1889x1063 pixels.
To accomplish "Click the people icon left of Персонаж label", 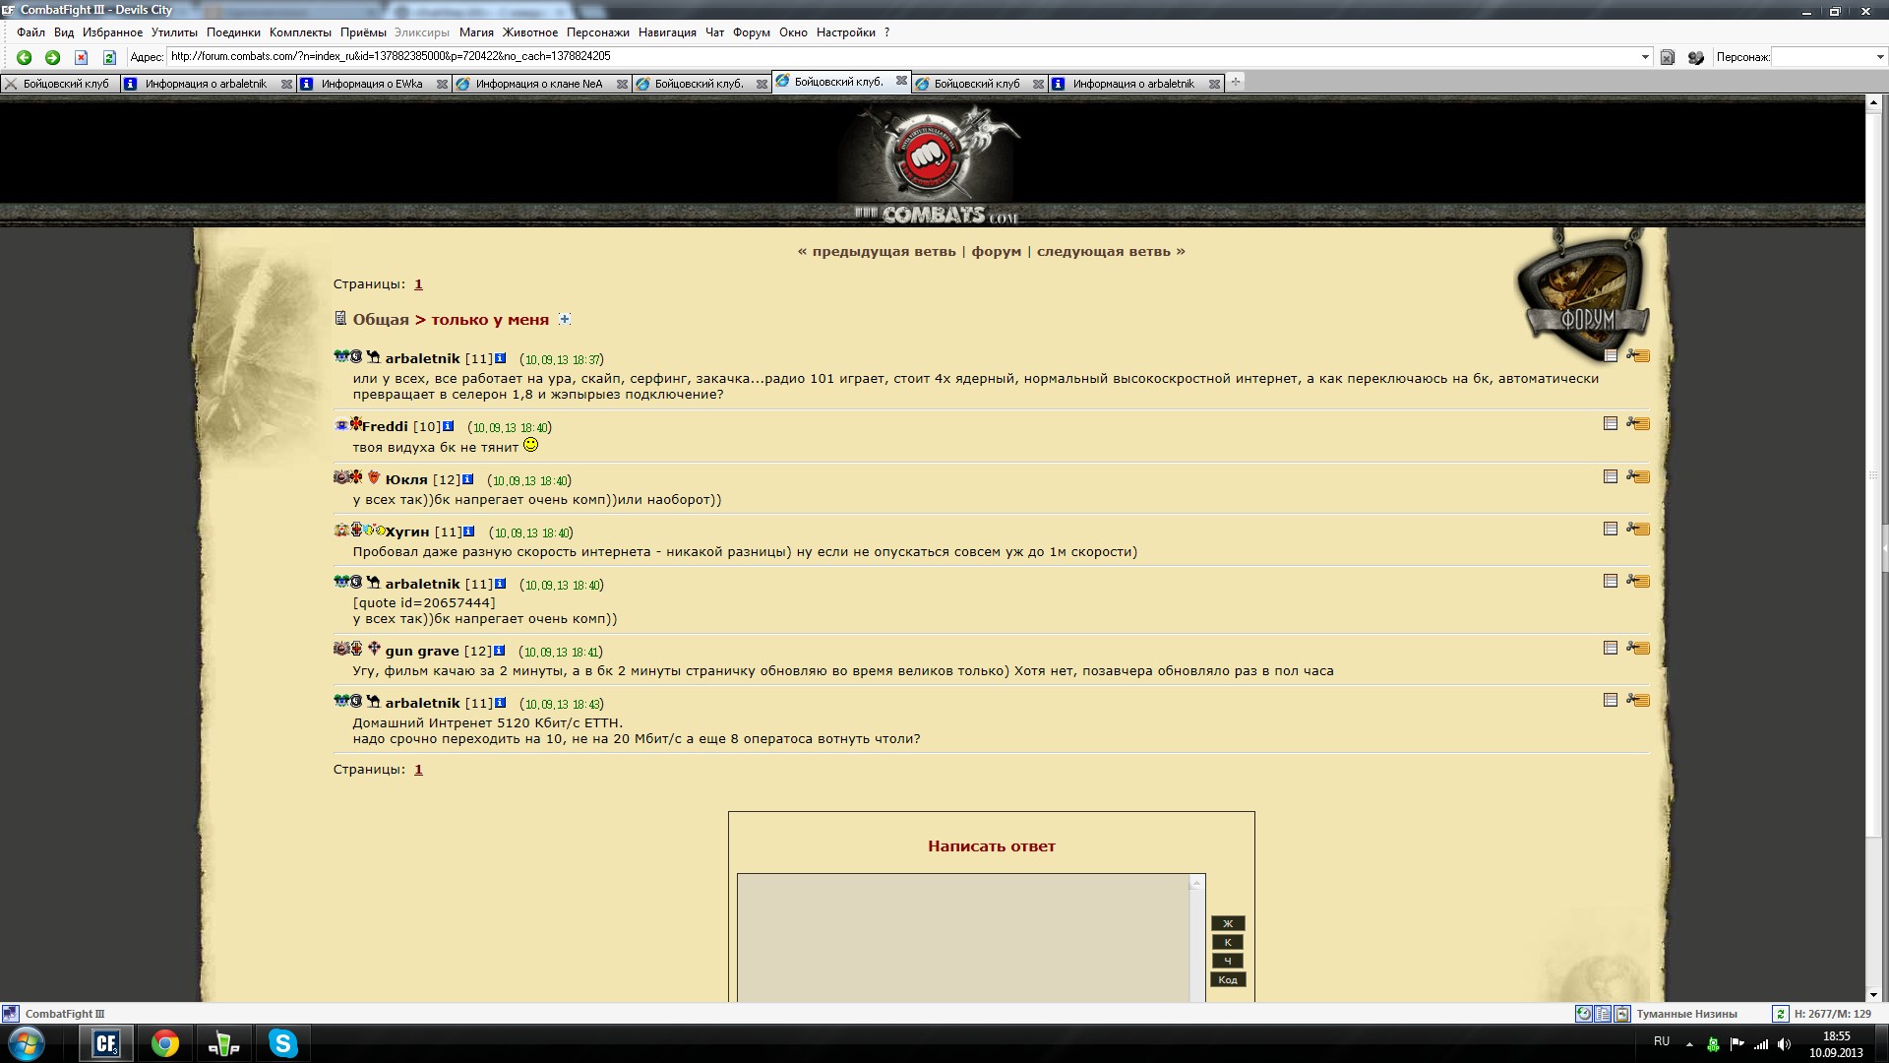I will click(x=1696, y=57).
